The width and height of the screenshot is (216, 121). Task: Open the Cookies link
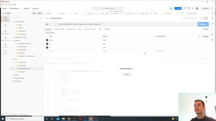pos(206,29)
